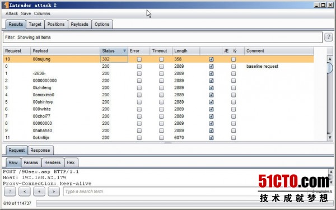Screen dimensions: 336x210
Task: Sort by Length column header
Action: click(x=186, y=51)
